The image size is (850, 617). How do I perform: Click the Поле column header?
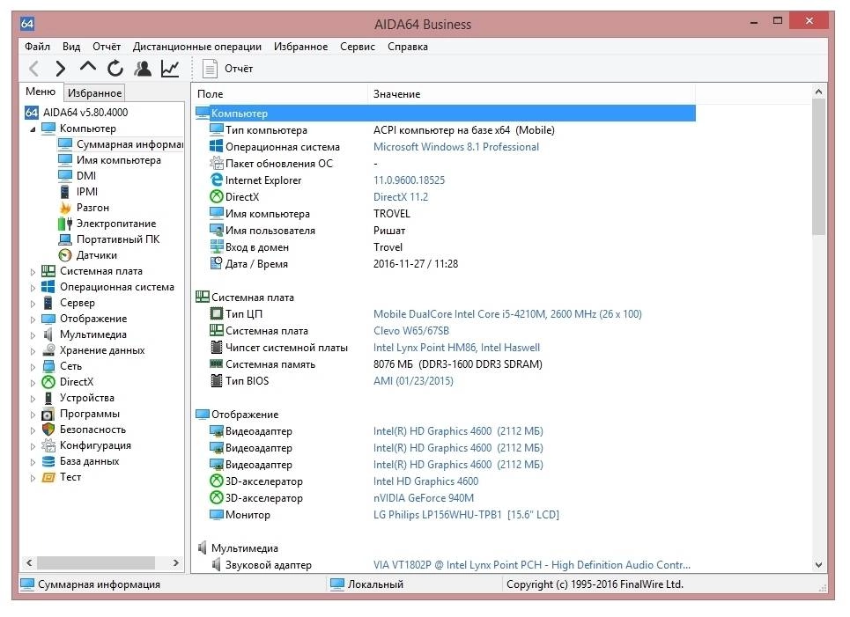pyautogui.click(x=280, y=93)
